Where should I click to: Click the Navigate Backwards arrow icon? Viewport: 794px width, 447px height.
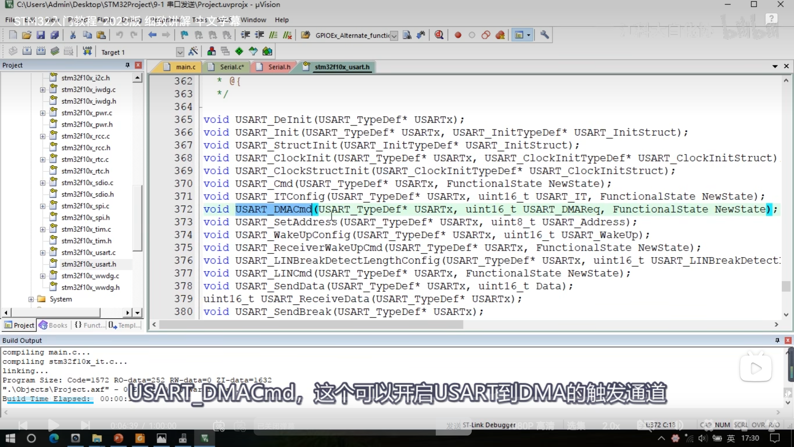152,35
